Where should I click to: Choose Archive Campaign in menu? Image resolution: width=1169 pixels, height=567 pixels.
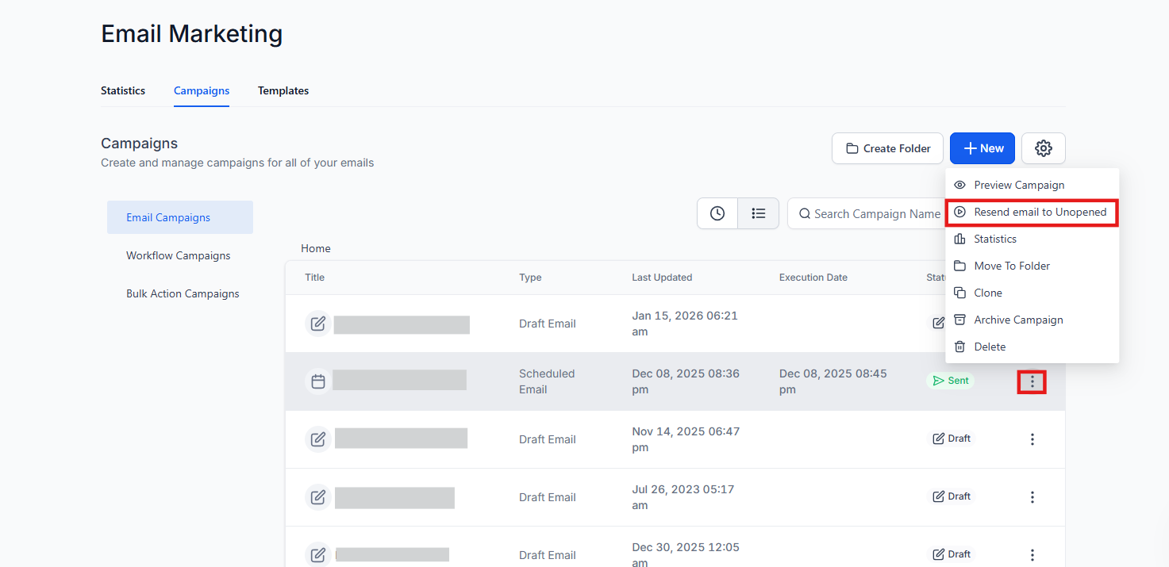pos(1018,320)
